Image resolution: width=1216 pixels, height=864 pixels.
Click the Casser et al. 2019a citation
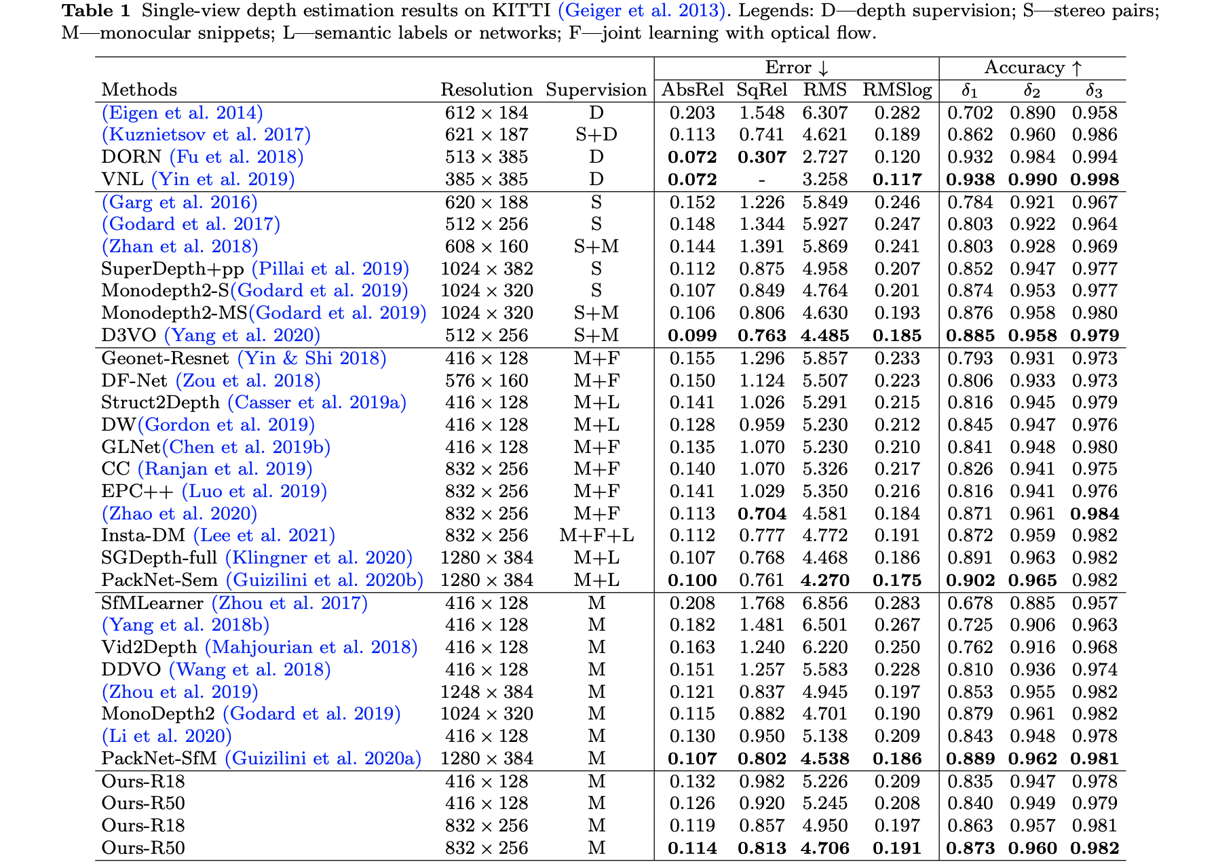tap(317, 403)
